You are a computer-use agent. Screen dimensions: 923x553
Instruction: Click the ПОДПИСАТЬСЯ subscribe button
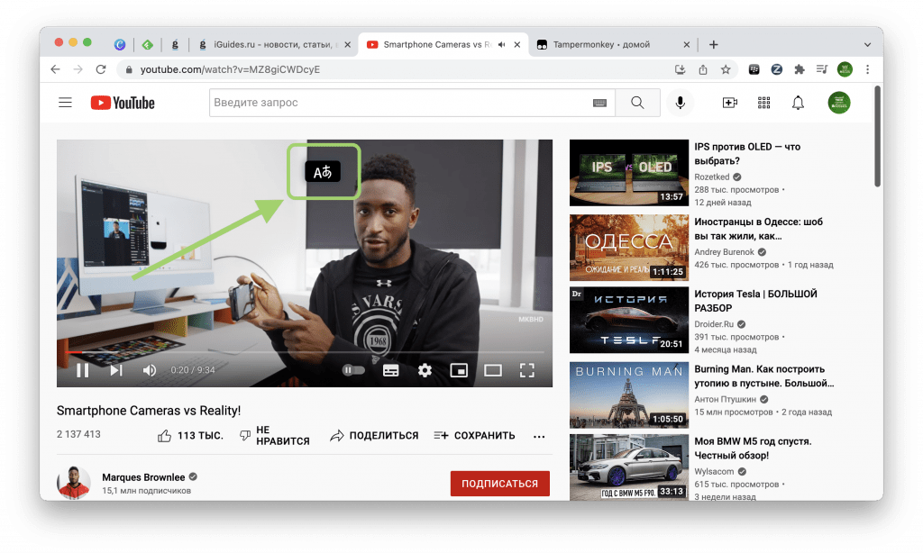pyautogui.click(x=499, y=484)
